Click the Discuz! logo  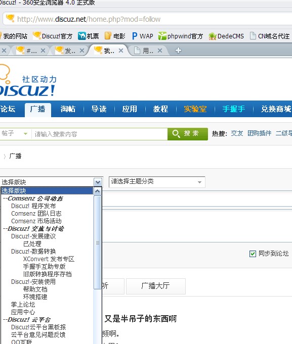pos(27,81)
